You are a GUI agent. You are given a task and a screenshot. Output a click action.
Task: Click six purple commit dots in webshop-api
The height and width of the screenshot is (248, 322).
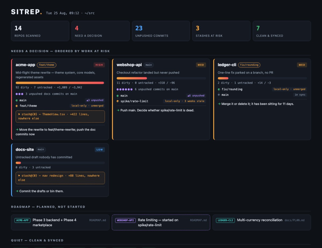pyautogui.click(x=125, y=89)
